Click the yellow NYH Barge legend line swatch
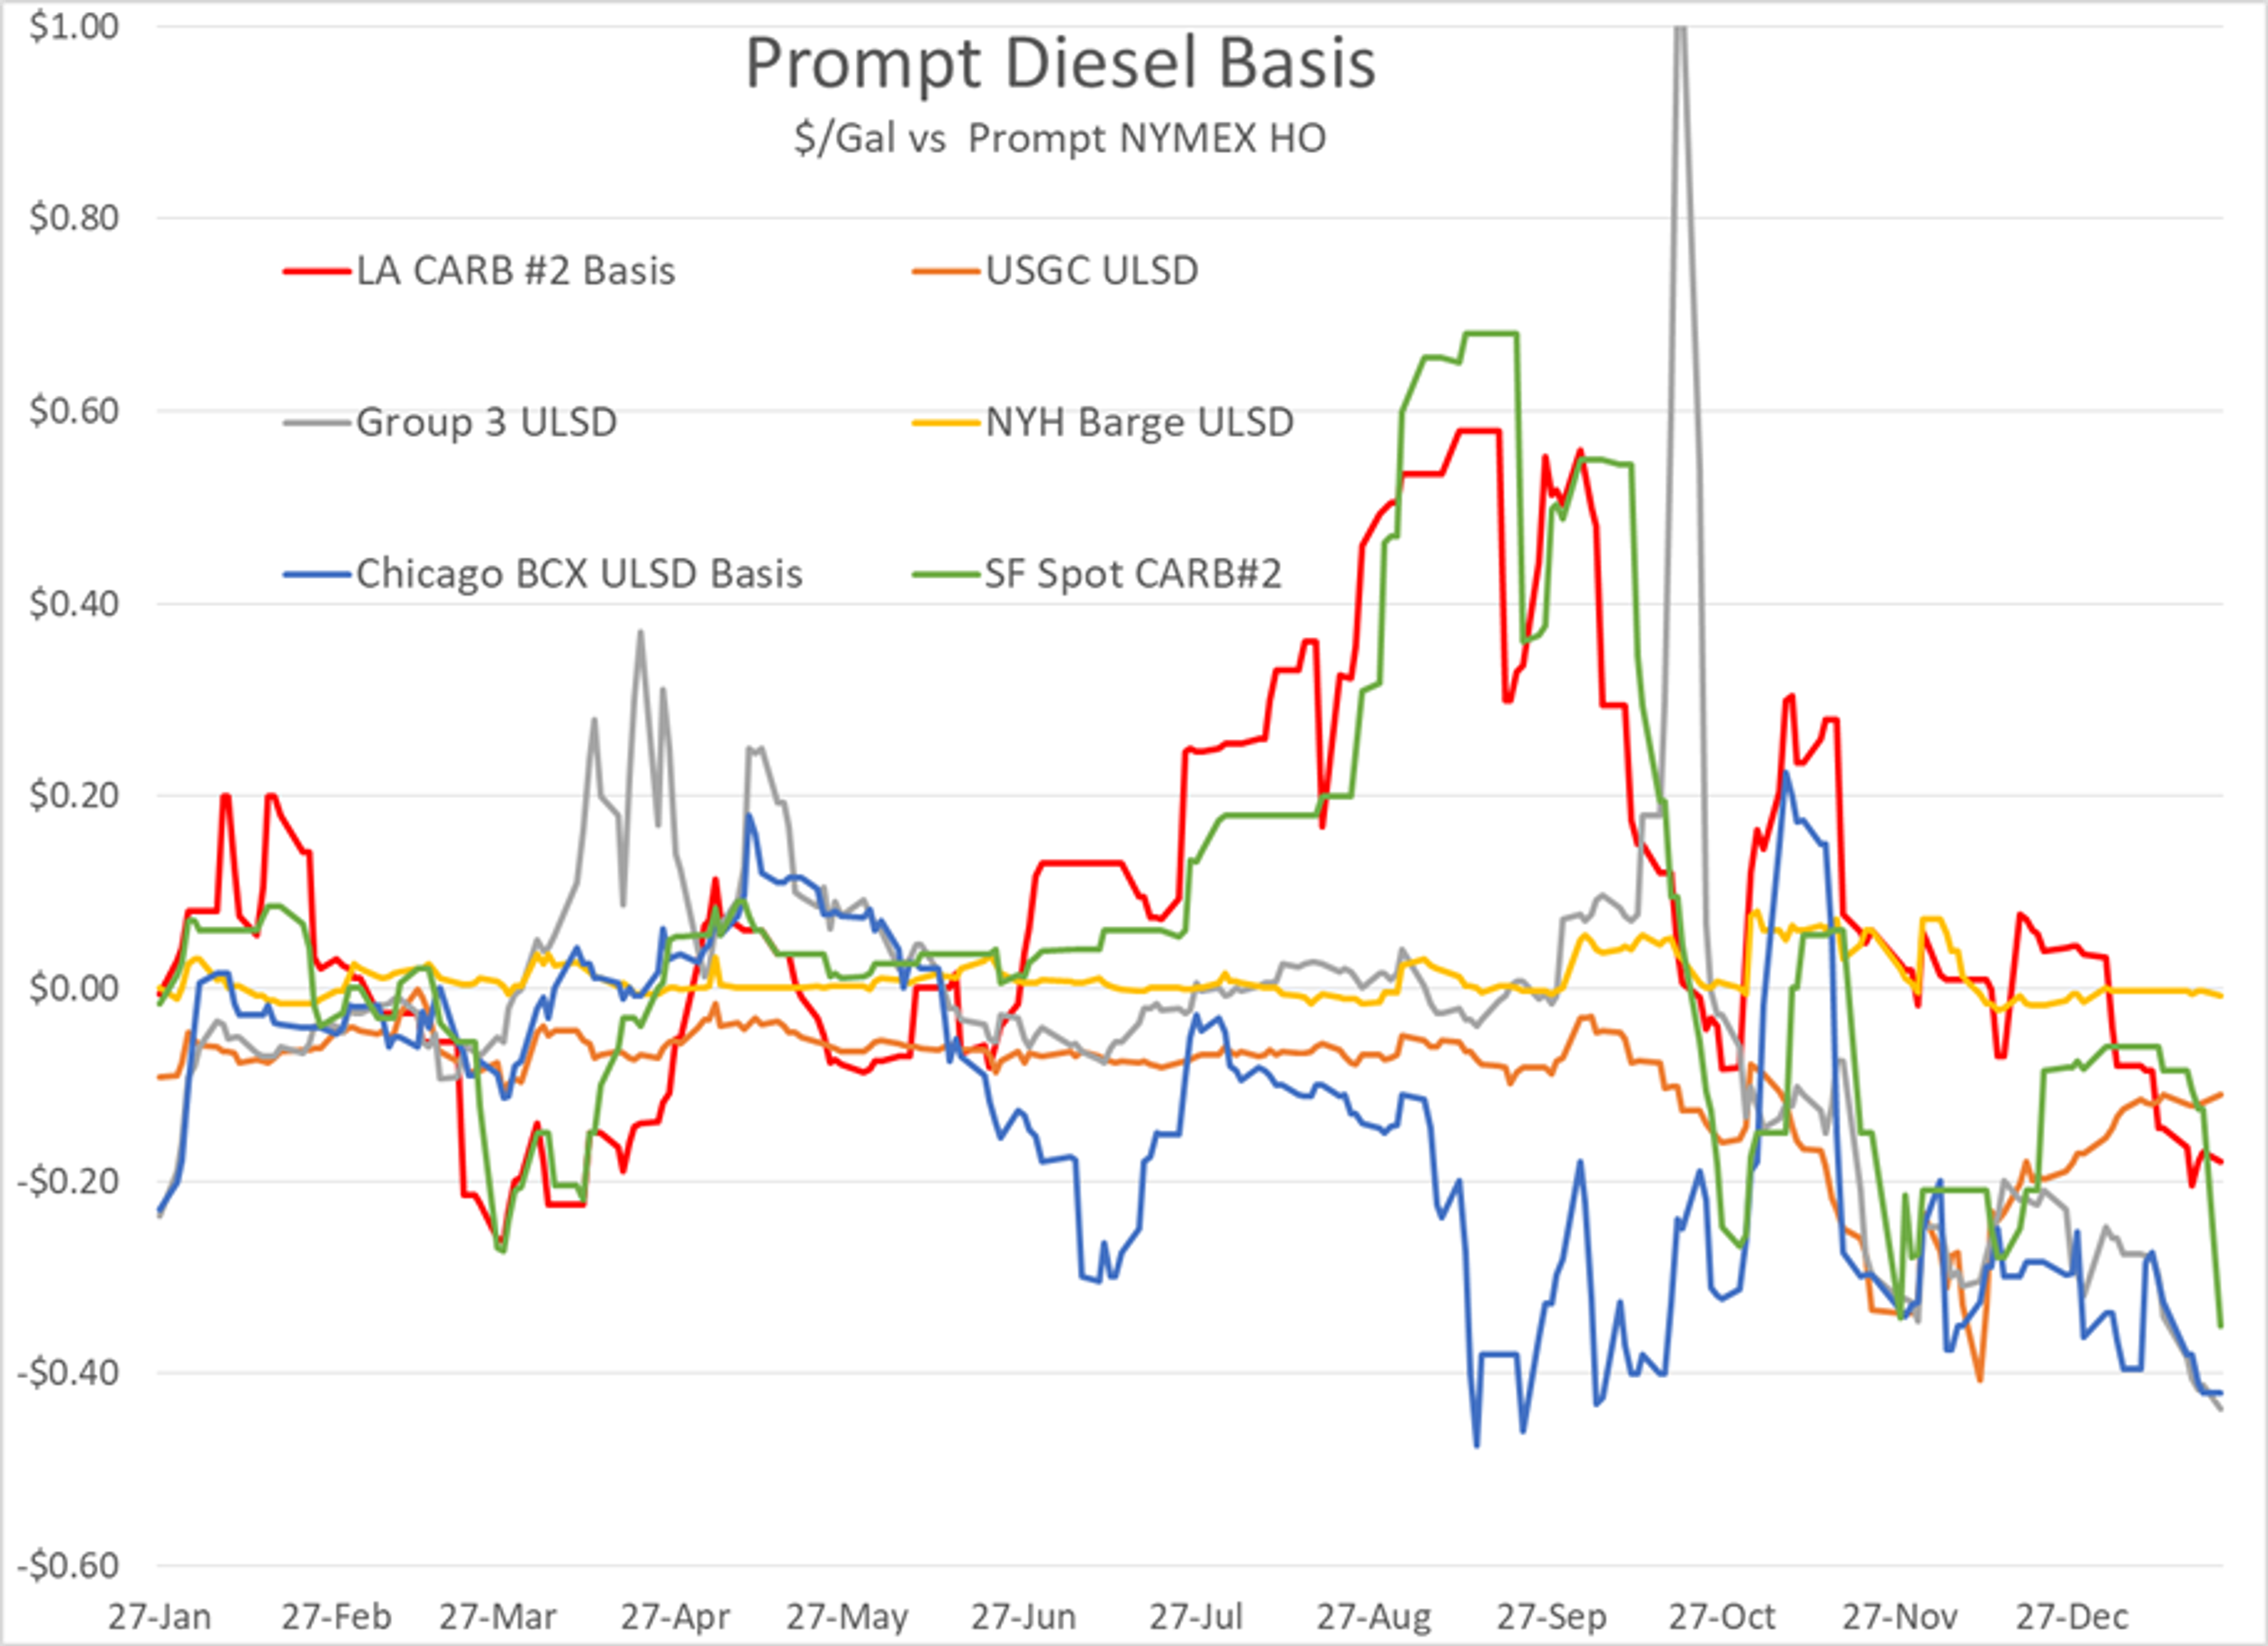This screenshot has width=2268, height=1646. 945,423
